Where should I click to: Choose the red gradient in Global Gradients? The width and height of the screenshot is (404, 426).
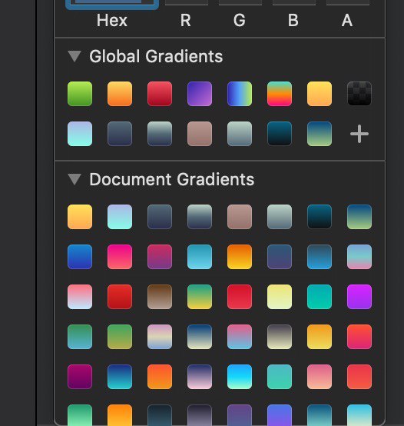160,94
